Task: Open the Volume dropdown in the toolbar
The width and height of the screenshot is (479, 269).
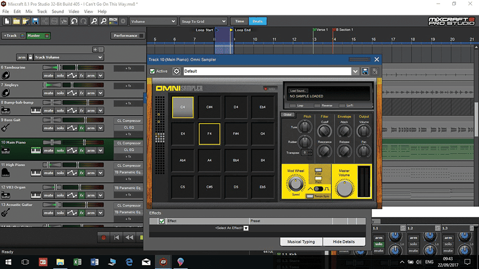Action: 153,22
